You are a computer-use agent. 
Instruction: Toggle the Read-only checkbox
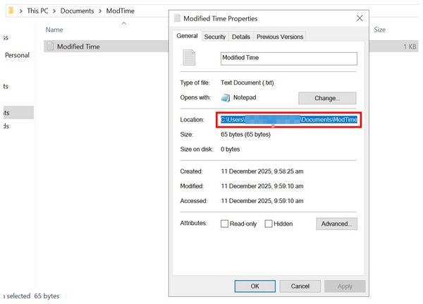(x=224, y=224)
